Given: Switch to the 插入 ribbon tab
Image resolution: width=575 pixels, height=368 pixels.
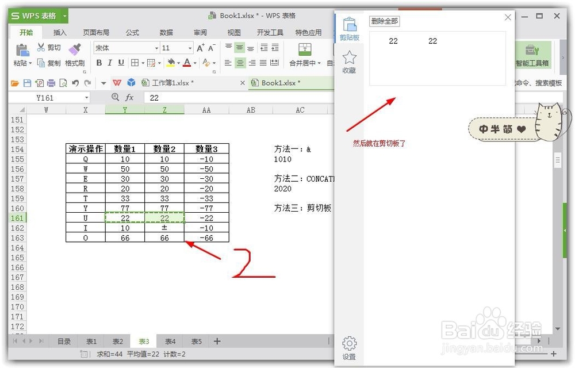Looking at the screenshot, I should click(x=59, y=32).
